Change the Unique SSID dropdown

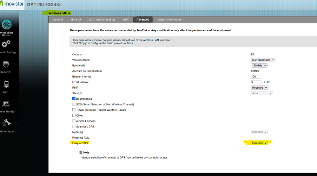[259, 143]
